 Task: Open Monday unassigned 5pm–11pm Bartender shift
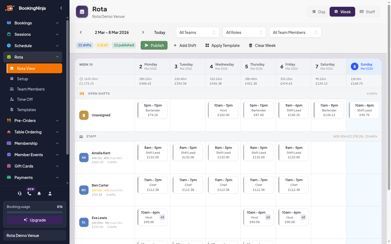tap(153, 110)
